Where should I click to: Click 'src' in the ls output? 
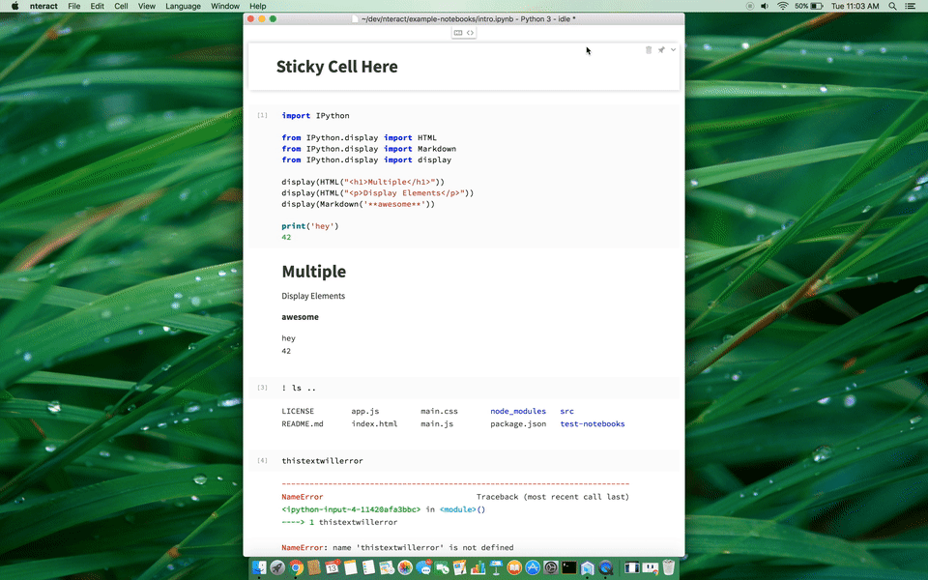[x=567, y=411]
